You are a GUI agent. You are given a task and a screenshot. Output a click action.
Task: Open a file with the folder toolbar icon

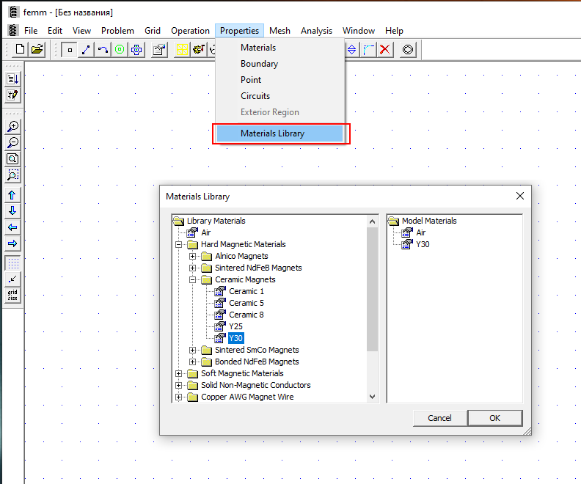click(37, 49)
